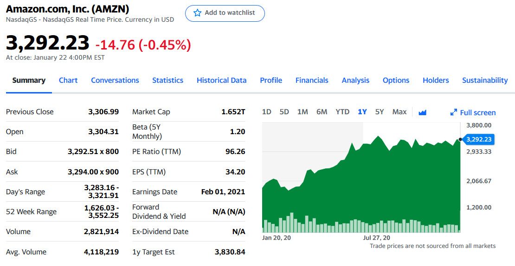Click the Open value 3,304.31
The image size is (515, 266).
point(103,131)
